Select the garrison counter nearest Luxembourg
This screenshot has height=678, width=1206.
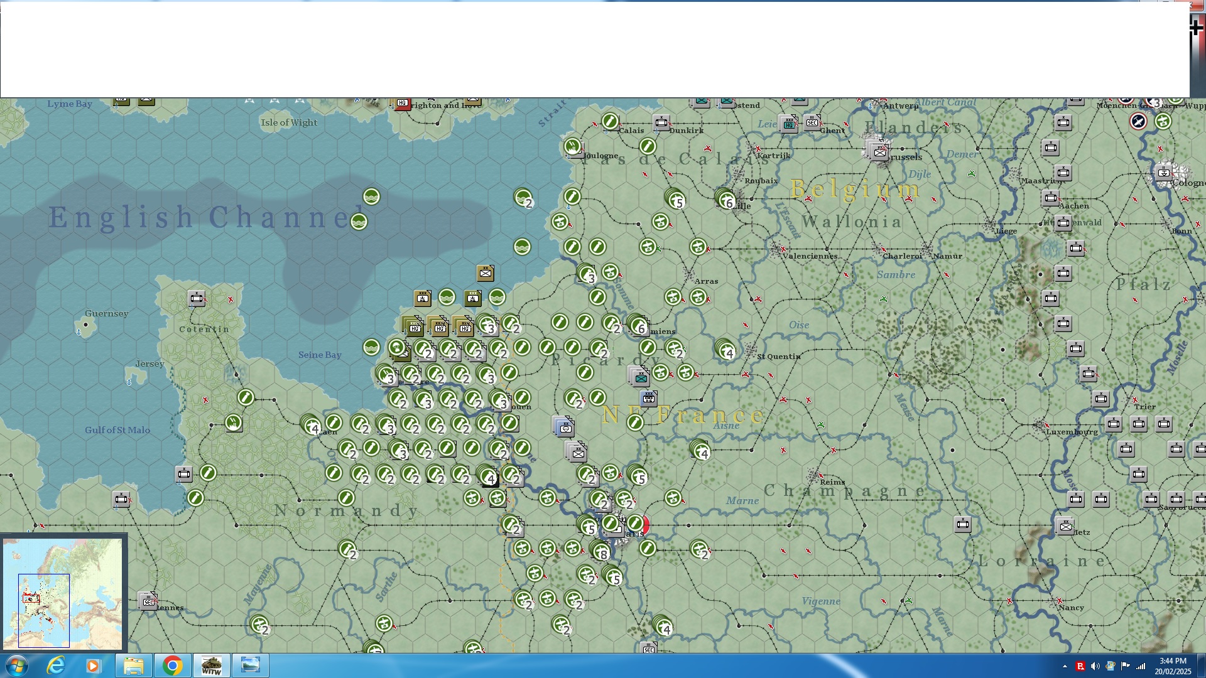(x=1114, y=424)
